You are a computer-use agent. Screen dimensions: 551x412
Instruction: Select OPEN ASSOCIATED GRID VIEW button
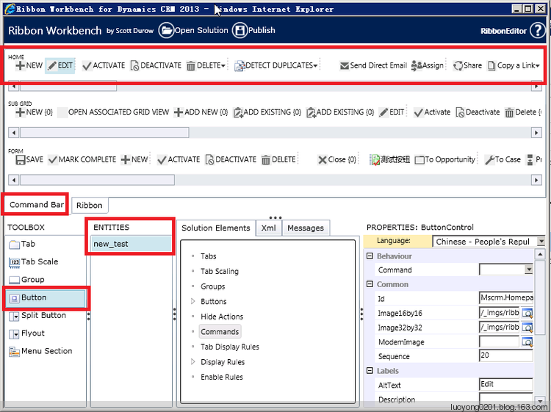pyautogui.click(x=113, y=112)
